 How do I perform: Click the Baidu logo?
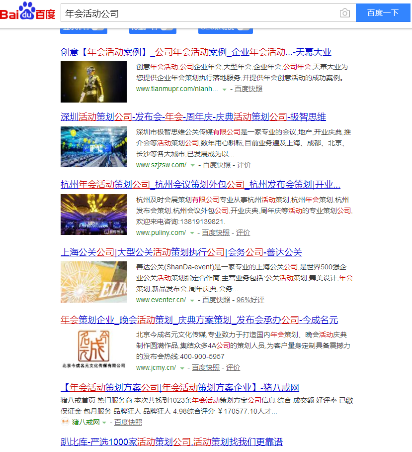(28, 11)
